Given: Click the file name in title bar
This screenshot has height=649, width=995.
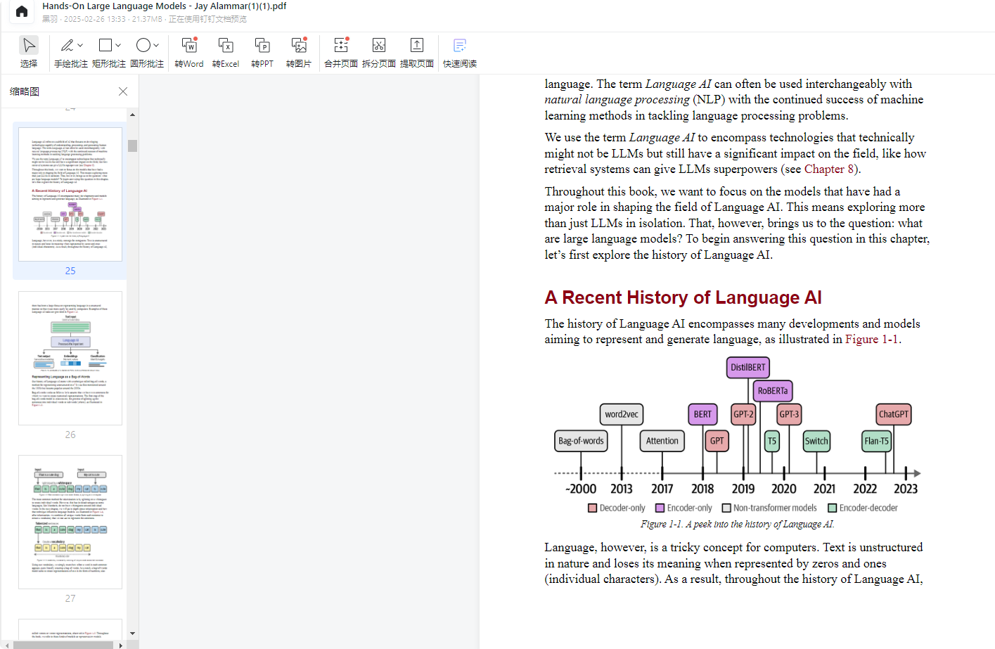Looking at the screenshot, I should [x=165, y=6].
